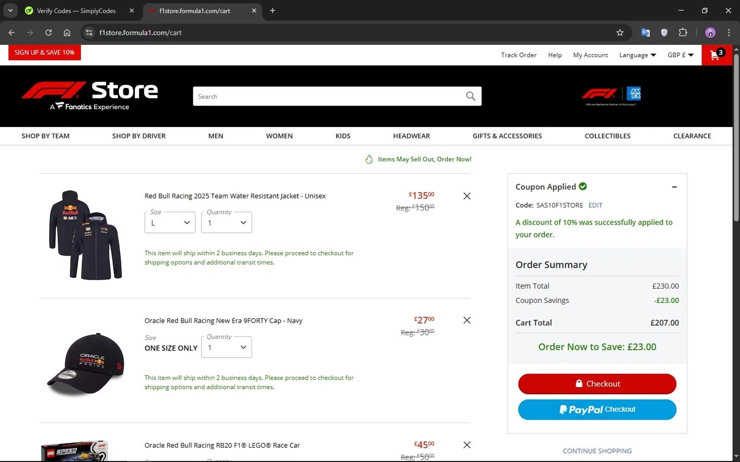The image size is (740, 462).
Task: Open the SHOP BY DRIVER menu
Action: 139,136
